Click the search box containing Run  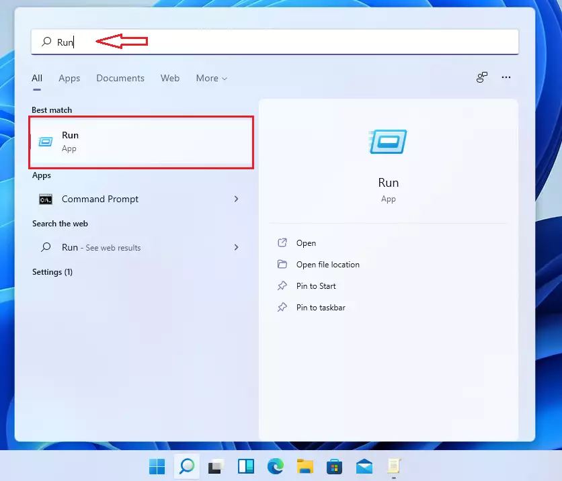(274, 42)
